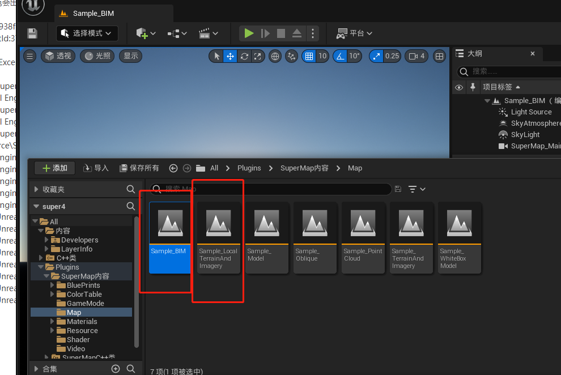Expand the Materials folder
This screenshot has width=561, height=375.
coord(52,321)
